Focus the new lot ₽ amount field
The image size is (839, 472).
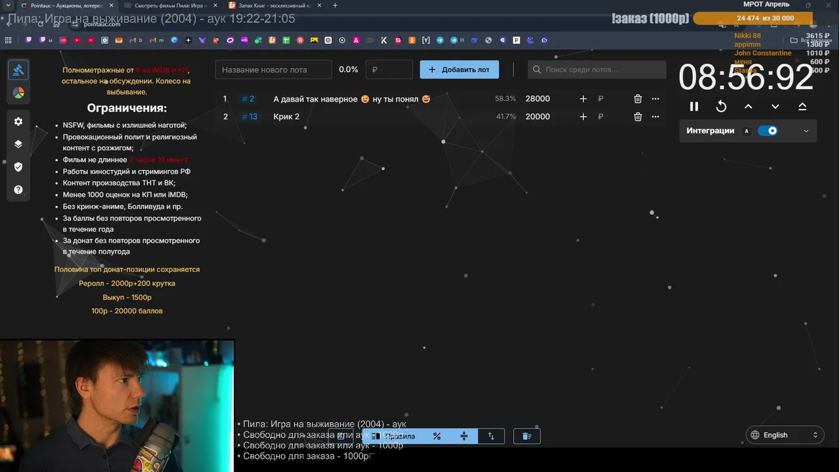[x=389, y=69]
